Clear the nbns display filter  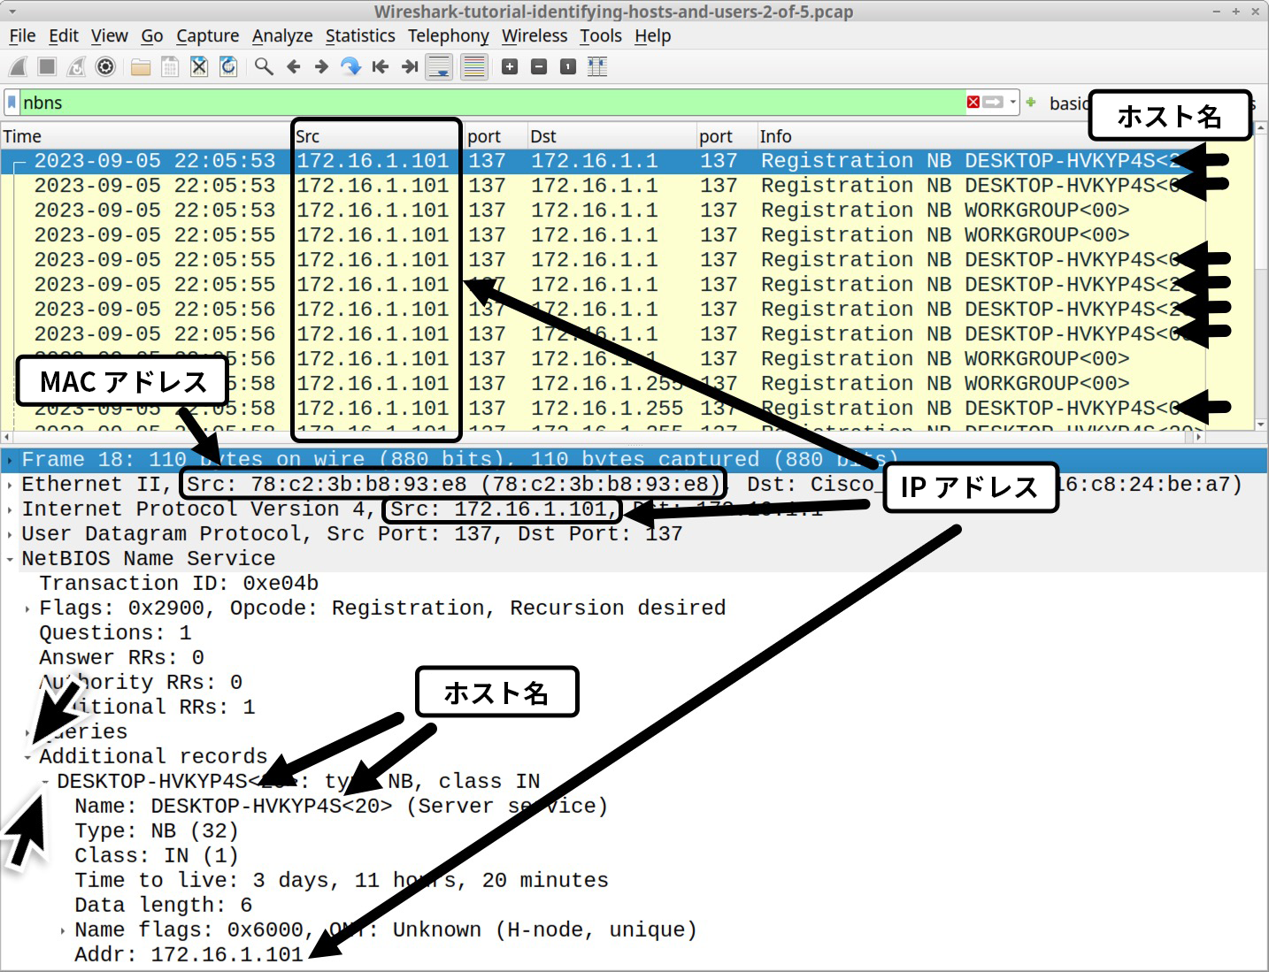coord(972,103)
